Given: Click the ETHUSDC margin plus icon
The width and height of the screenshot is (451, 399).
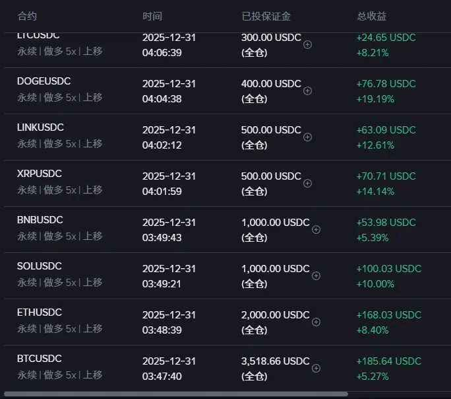Looking at the screenshot, I should tap(316, 322).
